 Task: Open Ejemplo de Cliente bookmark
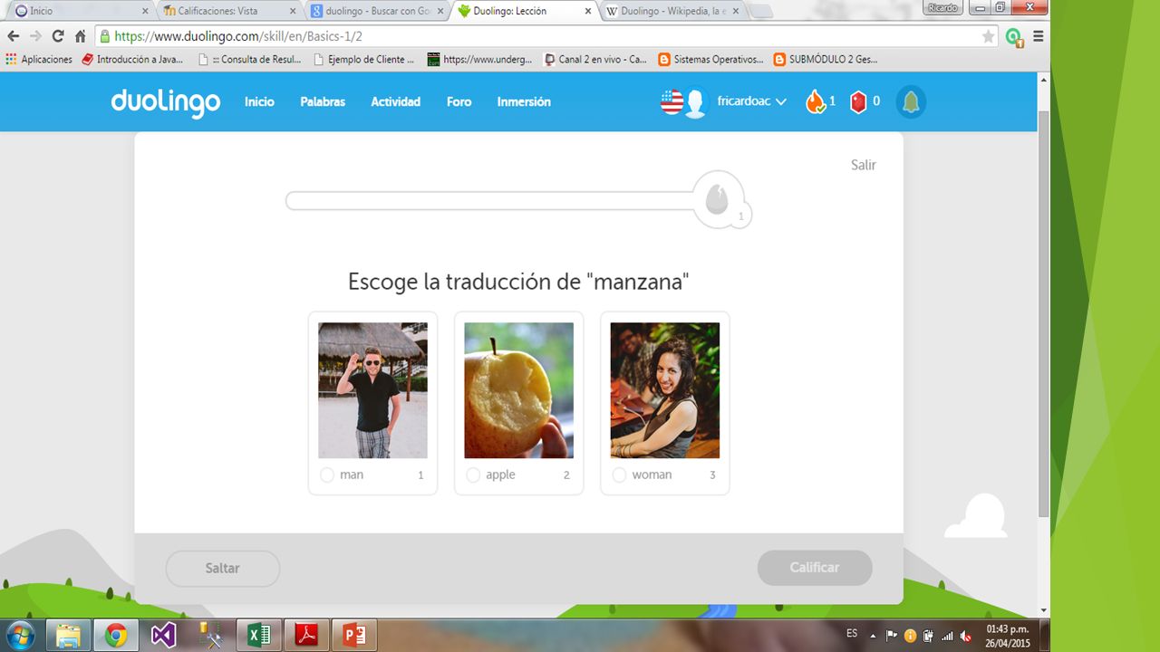pos(363,60)
